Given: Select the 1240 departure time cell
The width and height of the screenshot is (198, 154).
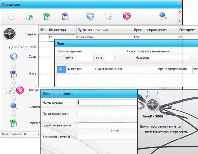Looking at the screenshot, I should click(x=155, y=37).
